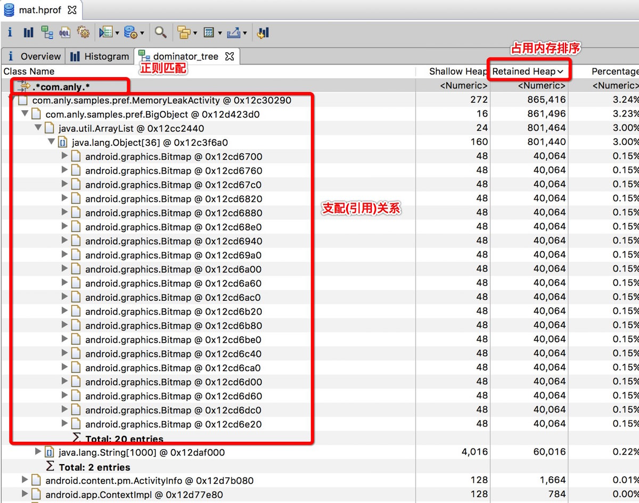Select Bitmap @ 0x12cd6ac0 row
Image resolution: width=639 pixels, height=503 pixels.
pos(319,297)
